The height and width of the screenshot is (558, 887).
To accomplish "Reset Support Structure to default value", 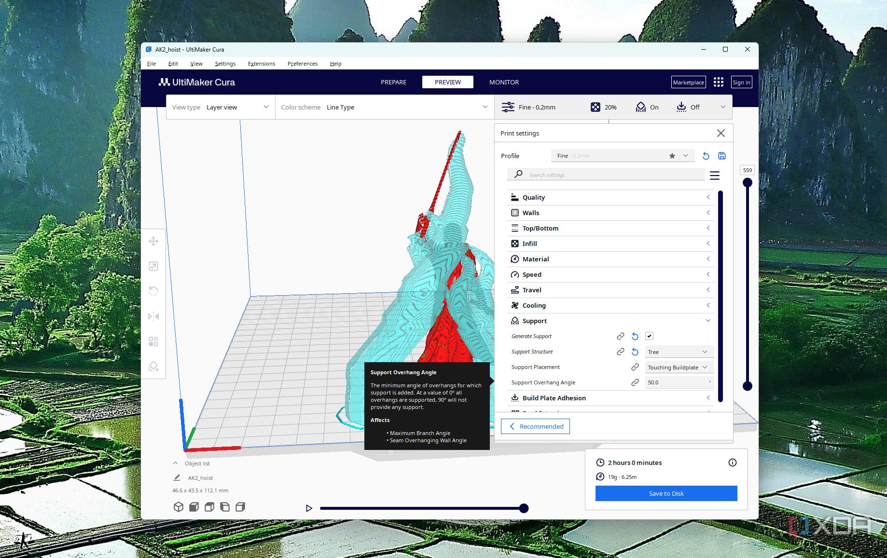I will click(635, 352).
